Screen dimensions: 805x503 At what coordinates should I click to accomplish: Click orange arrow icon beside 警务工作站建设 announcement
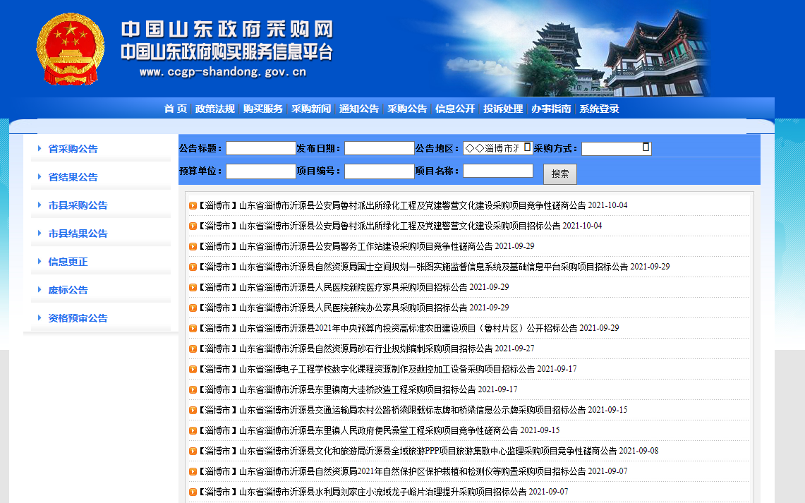point(193,247)
